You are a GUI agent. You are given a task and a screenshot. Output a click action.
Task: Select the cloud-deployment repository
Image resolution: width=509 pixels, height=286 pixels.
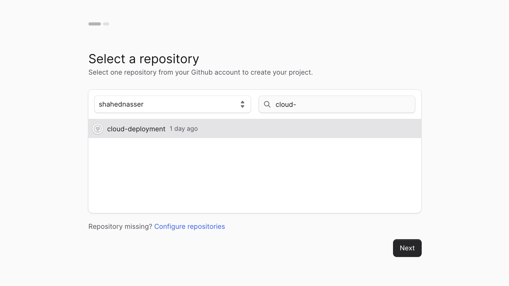point(136,128)
